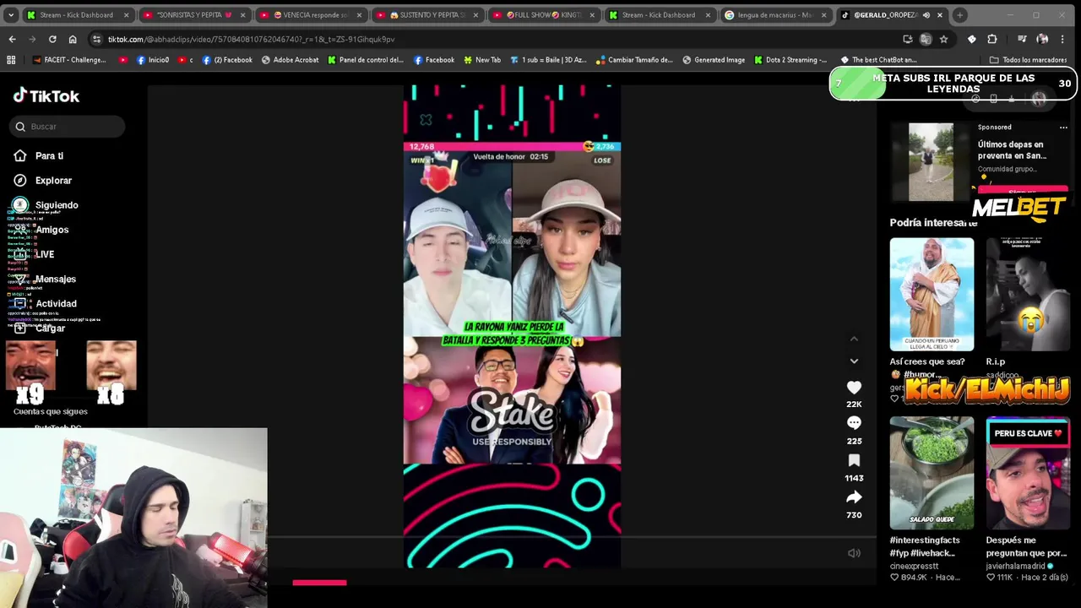Close the @GERALD_OROPEZA tab
Viewport: 1081px width, 608px height.
939,15
